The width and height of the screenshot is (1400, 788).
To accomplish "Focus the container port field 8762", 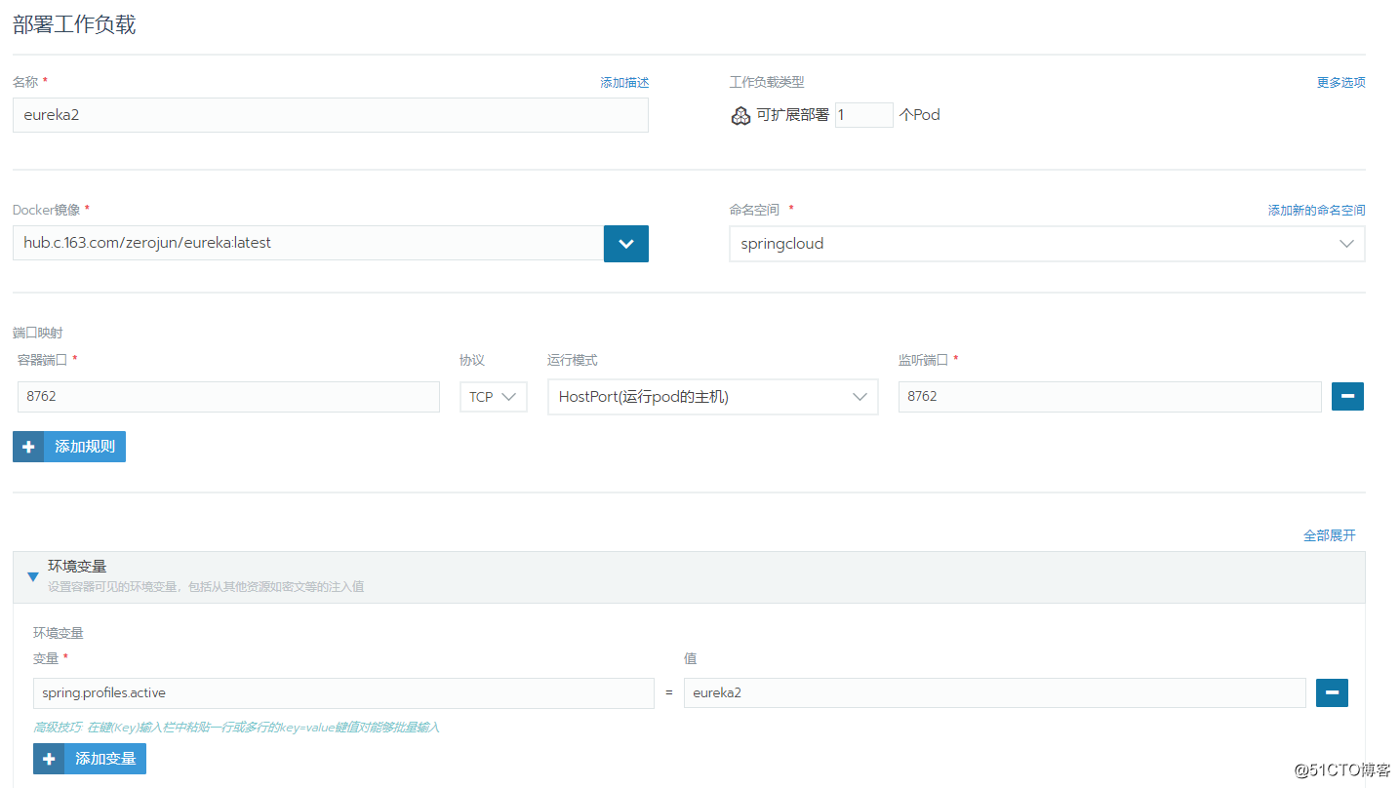I will coord(228,397).
